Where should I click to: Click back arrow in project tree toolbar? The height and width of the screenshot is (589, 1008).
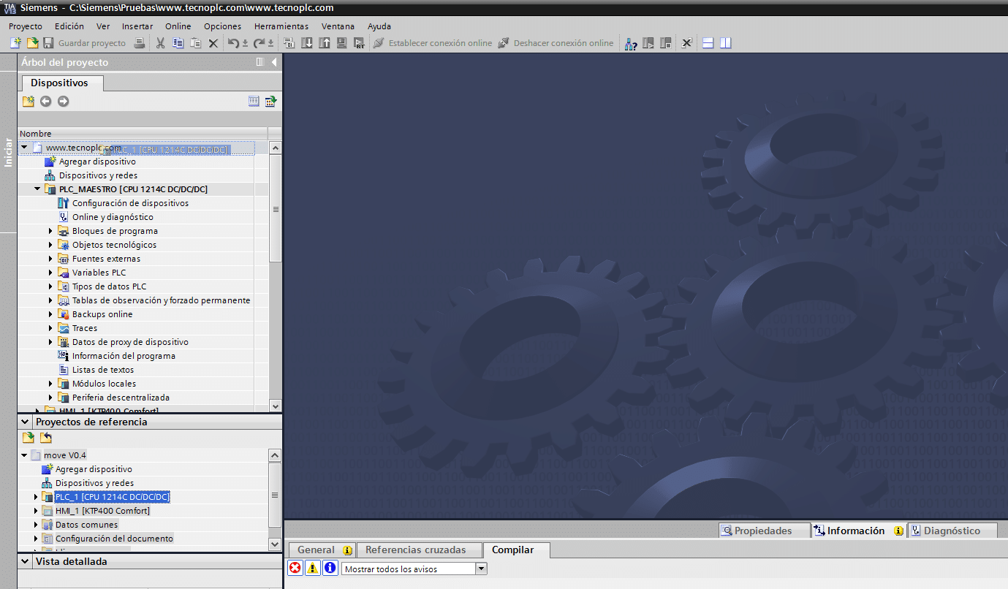46,102
